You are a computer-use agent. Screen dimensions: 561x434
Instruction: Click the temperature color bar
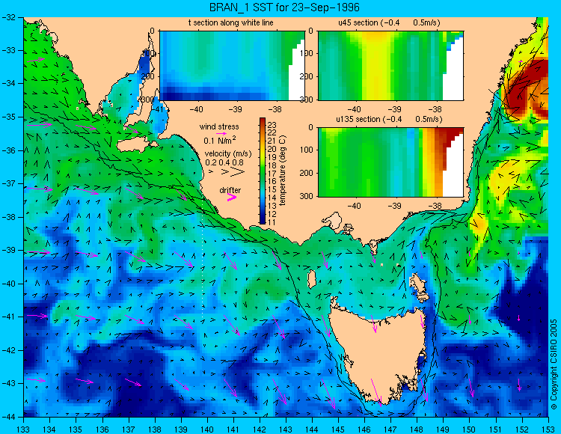pos(263,171)
